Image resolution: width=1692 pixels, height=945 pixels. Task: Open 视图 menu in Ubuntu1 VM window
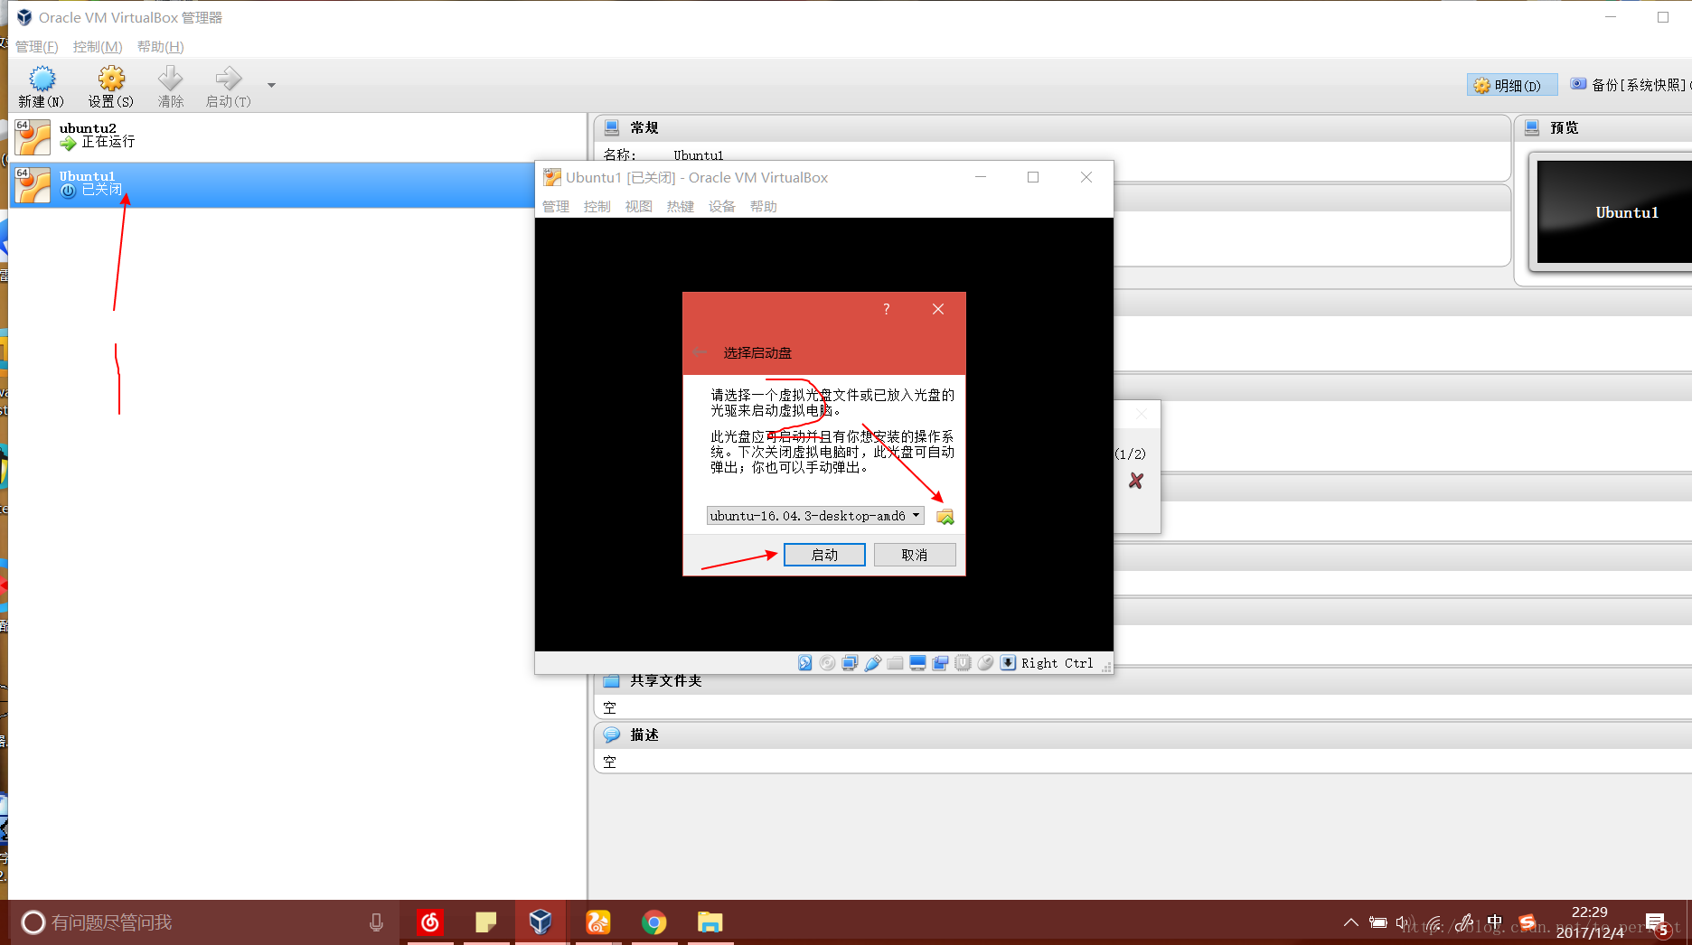tap(638, 207)
